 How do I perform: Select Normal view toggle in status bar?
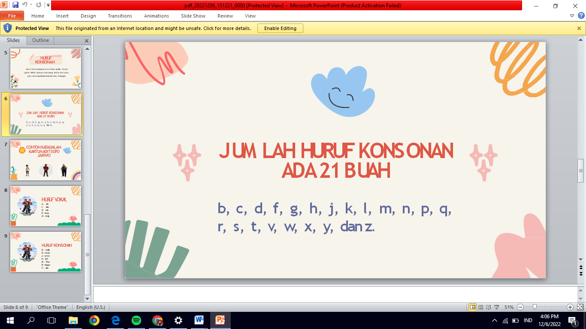472,307
